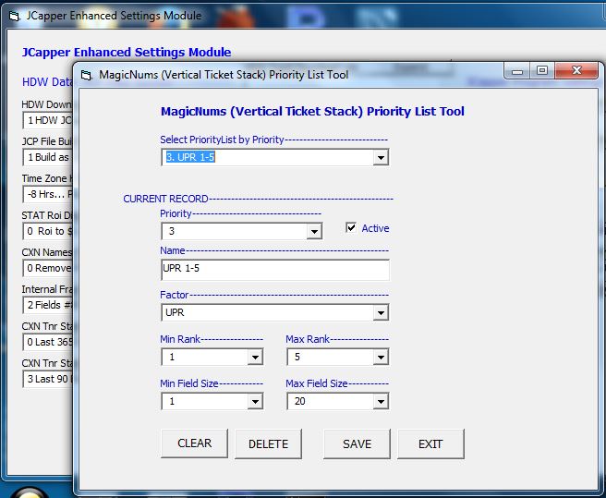Open the Priority dropdown arrow
This screenshot has height=498, width=606.
tap(314, 232)
